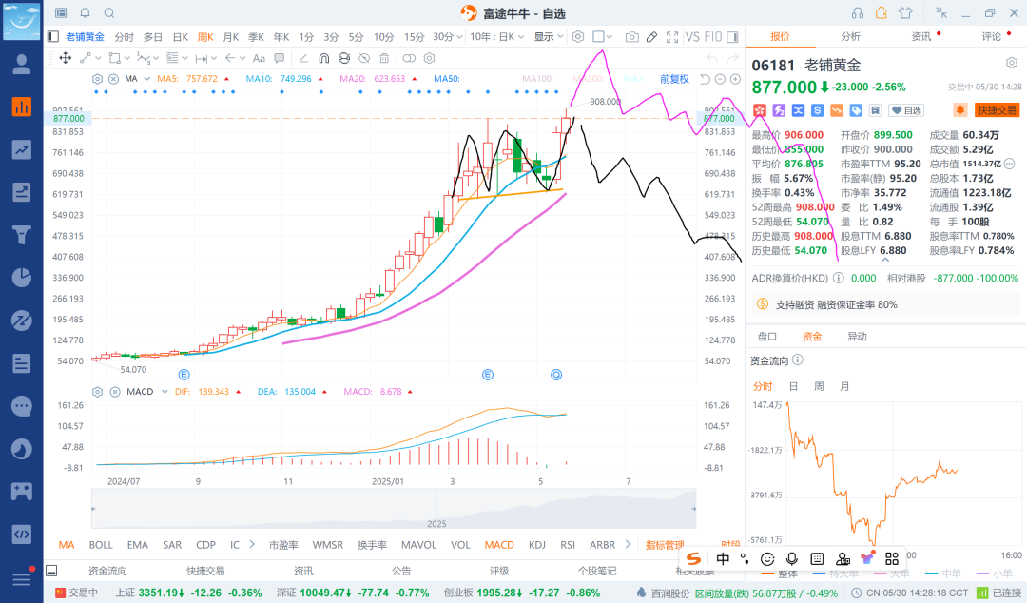Open quote panel settings gear
1027x603 pixels.
click(x=1012, y=63)
